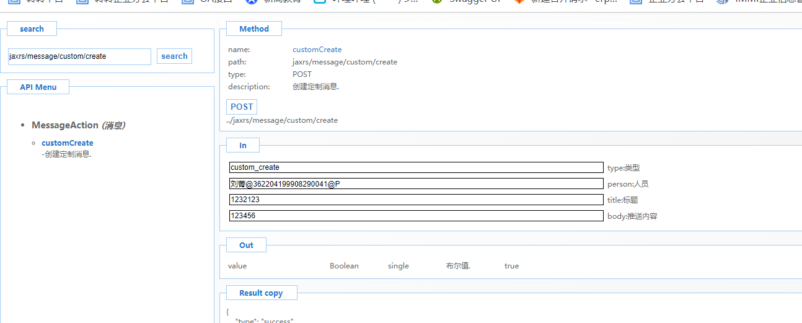802x323 pixels.
Task: Click the Method section header
Action: (254, 29)
